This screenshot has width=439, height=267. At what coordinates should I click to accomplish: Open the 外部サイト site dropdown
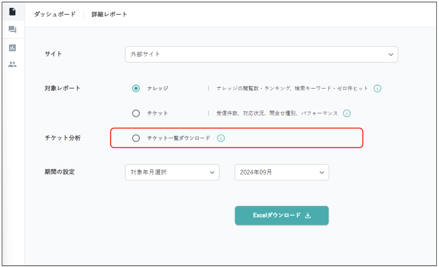(x=261, y=54)
